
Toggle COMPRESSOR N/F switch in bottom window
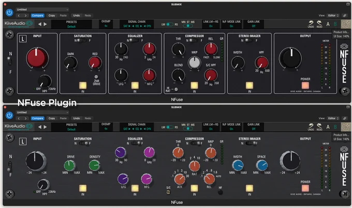pos(195,143)
